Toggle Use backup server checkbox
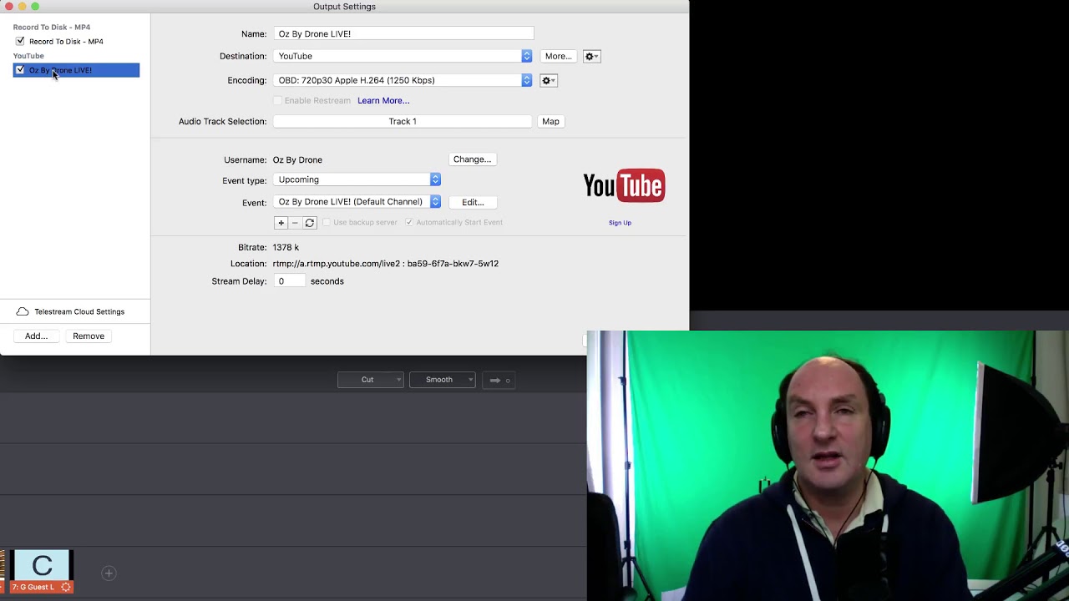The height and width of the screenshot is (601, 1069). [327, 223]
